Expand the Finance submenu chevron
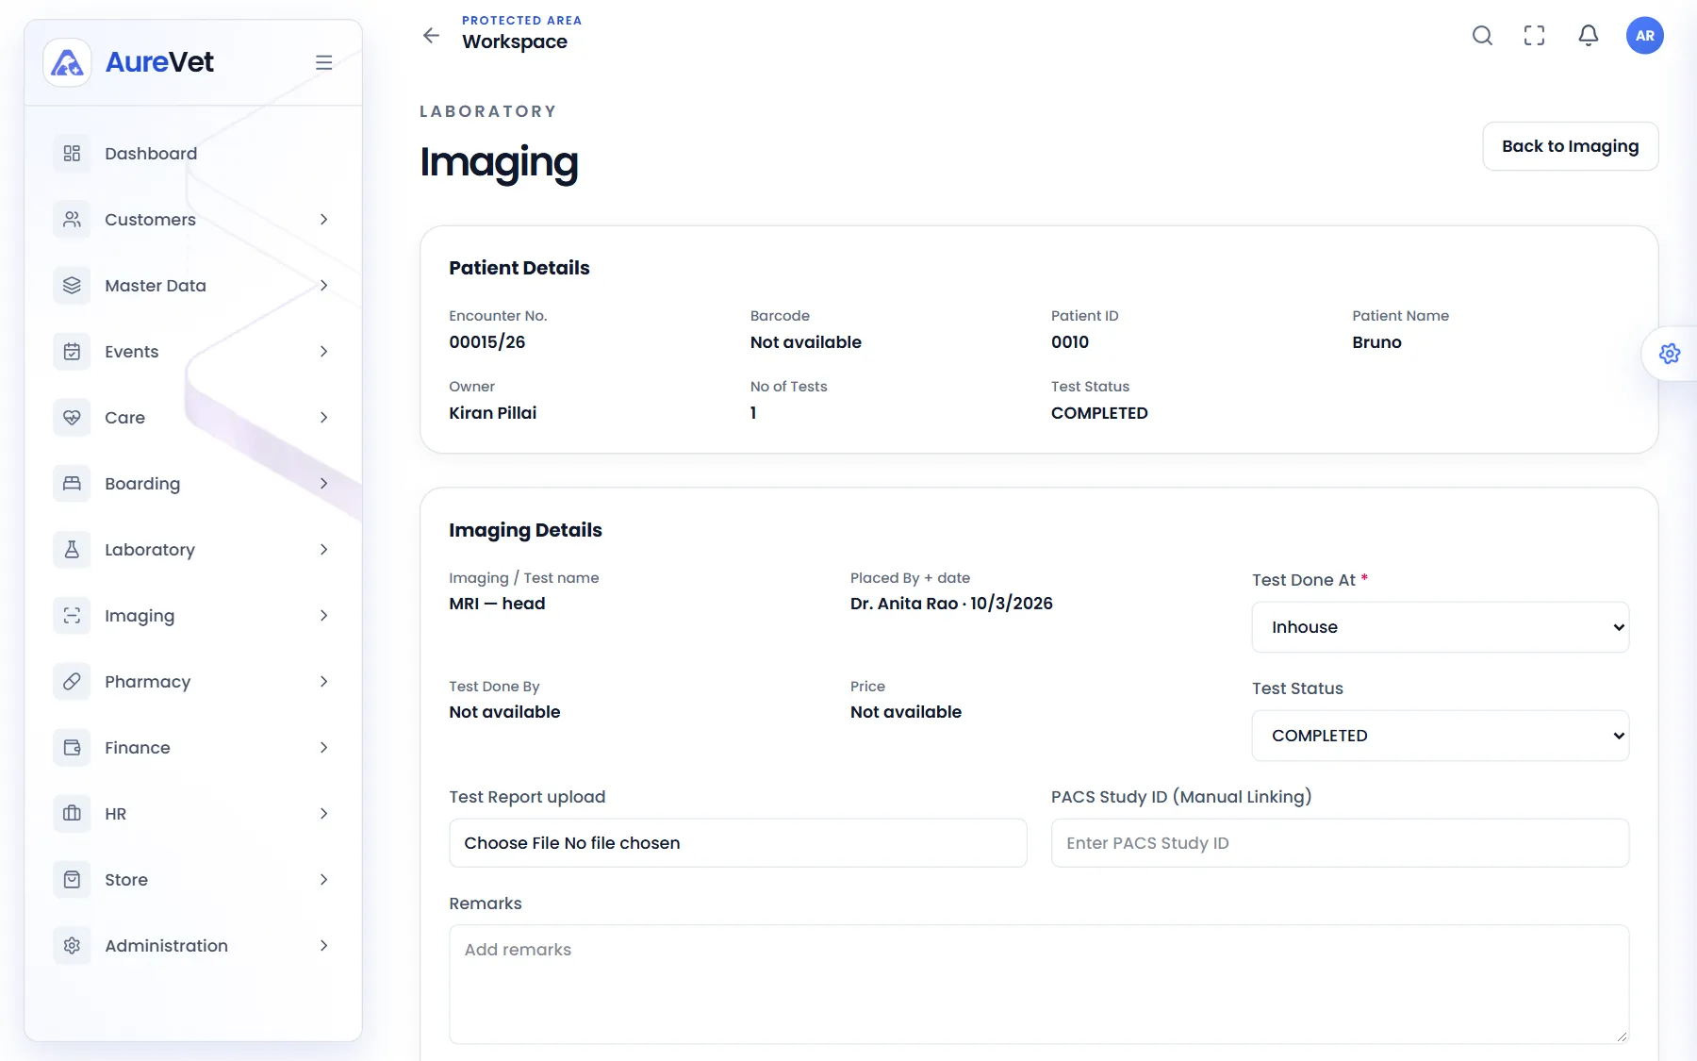This screenshot has height=1061, width=1697. [x=323, y=748]
